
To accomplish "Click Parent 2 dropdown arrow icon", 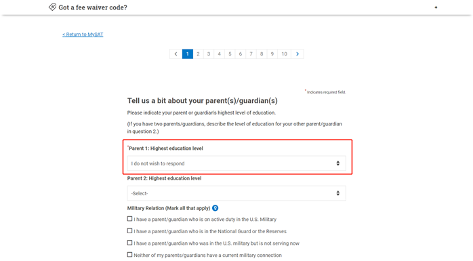I will (338, 193).
